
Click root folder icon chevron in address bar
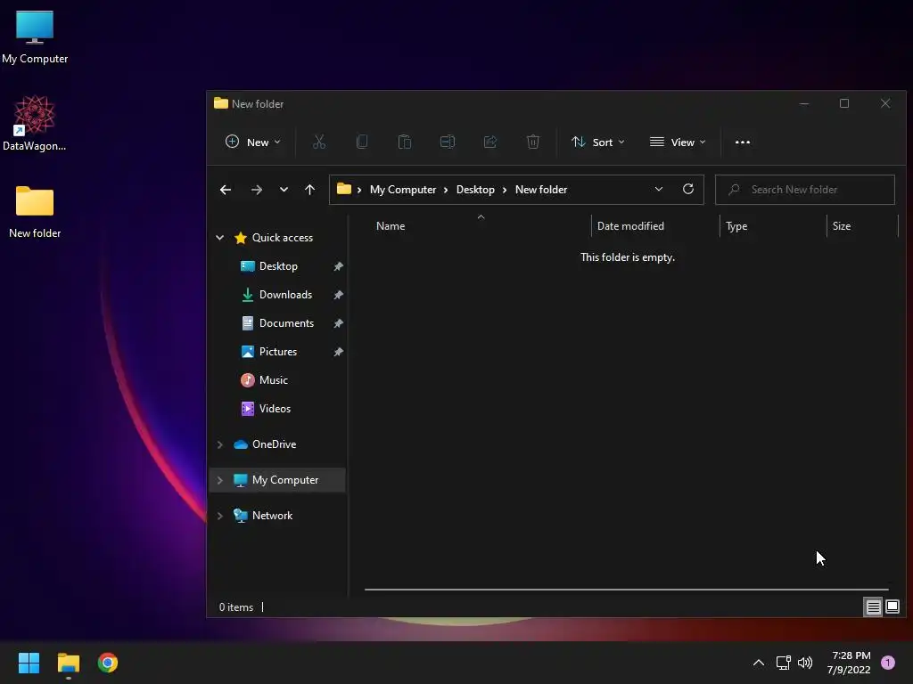[x=359, y=190]
